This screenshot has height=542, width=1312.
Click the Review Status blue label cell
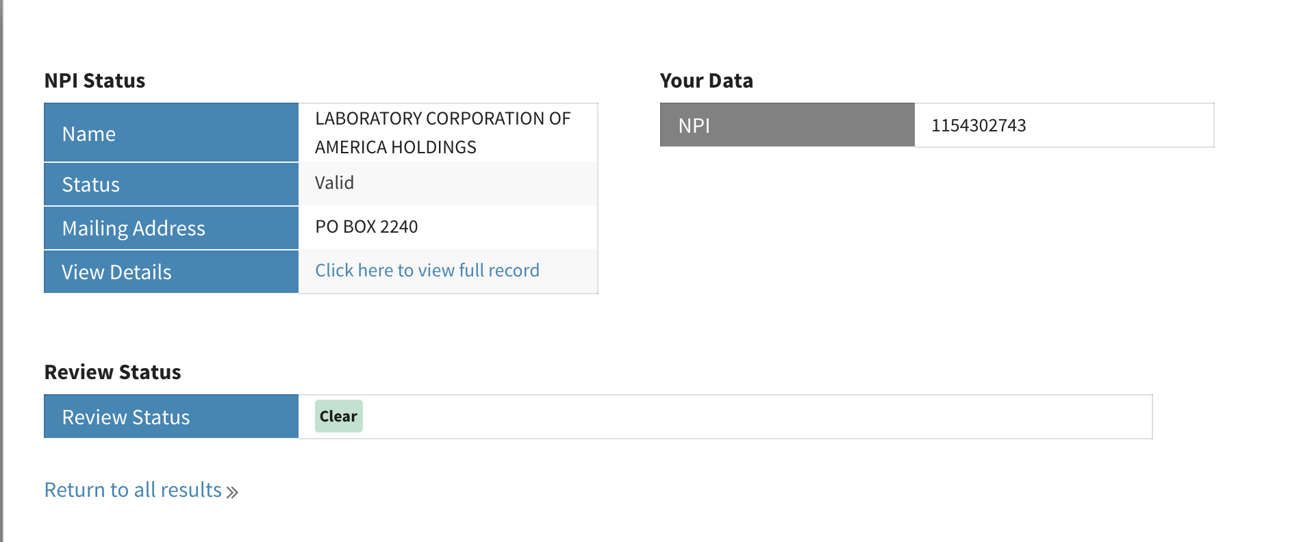point(171,417)
